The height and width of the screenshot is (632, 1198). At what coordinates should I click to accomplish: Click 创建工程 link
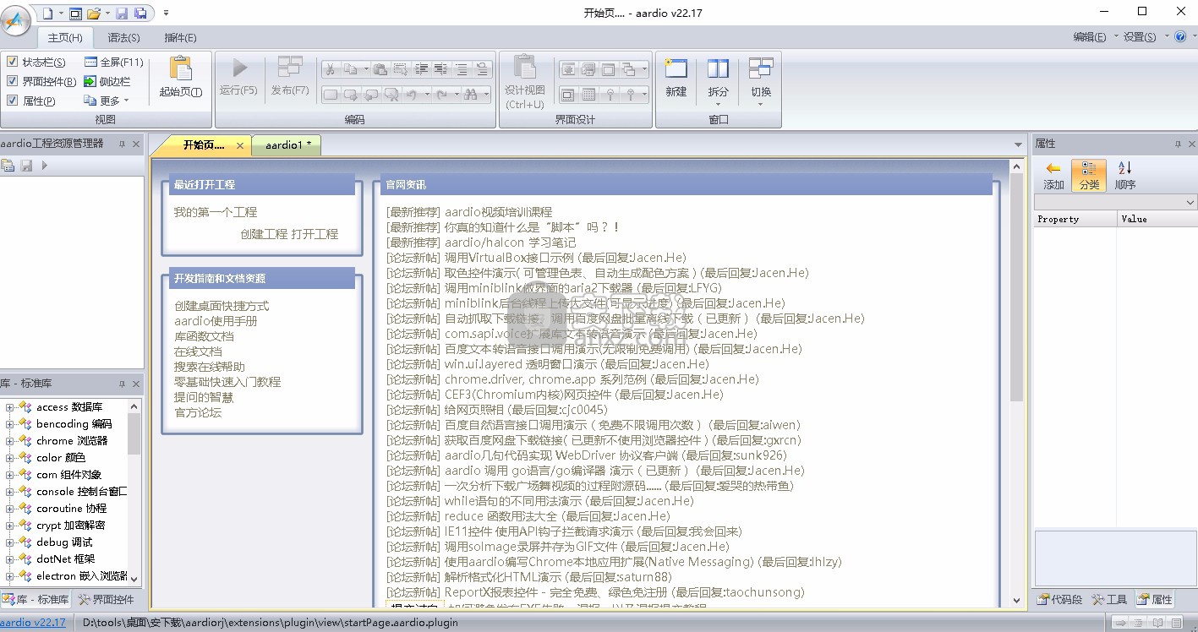(264, 234)
